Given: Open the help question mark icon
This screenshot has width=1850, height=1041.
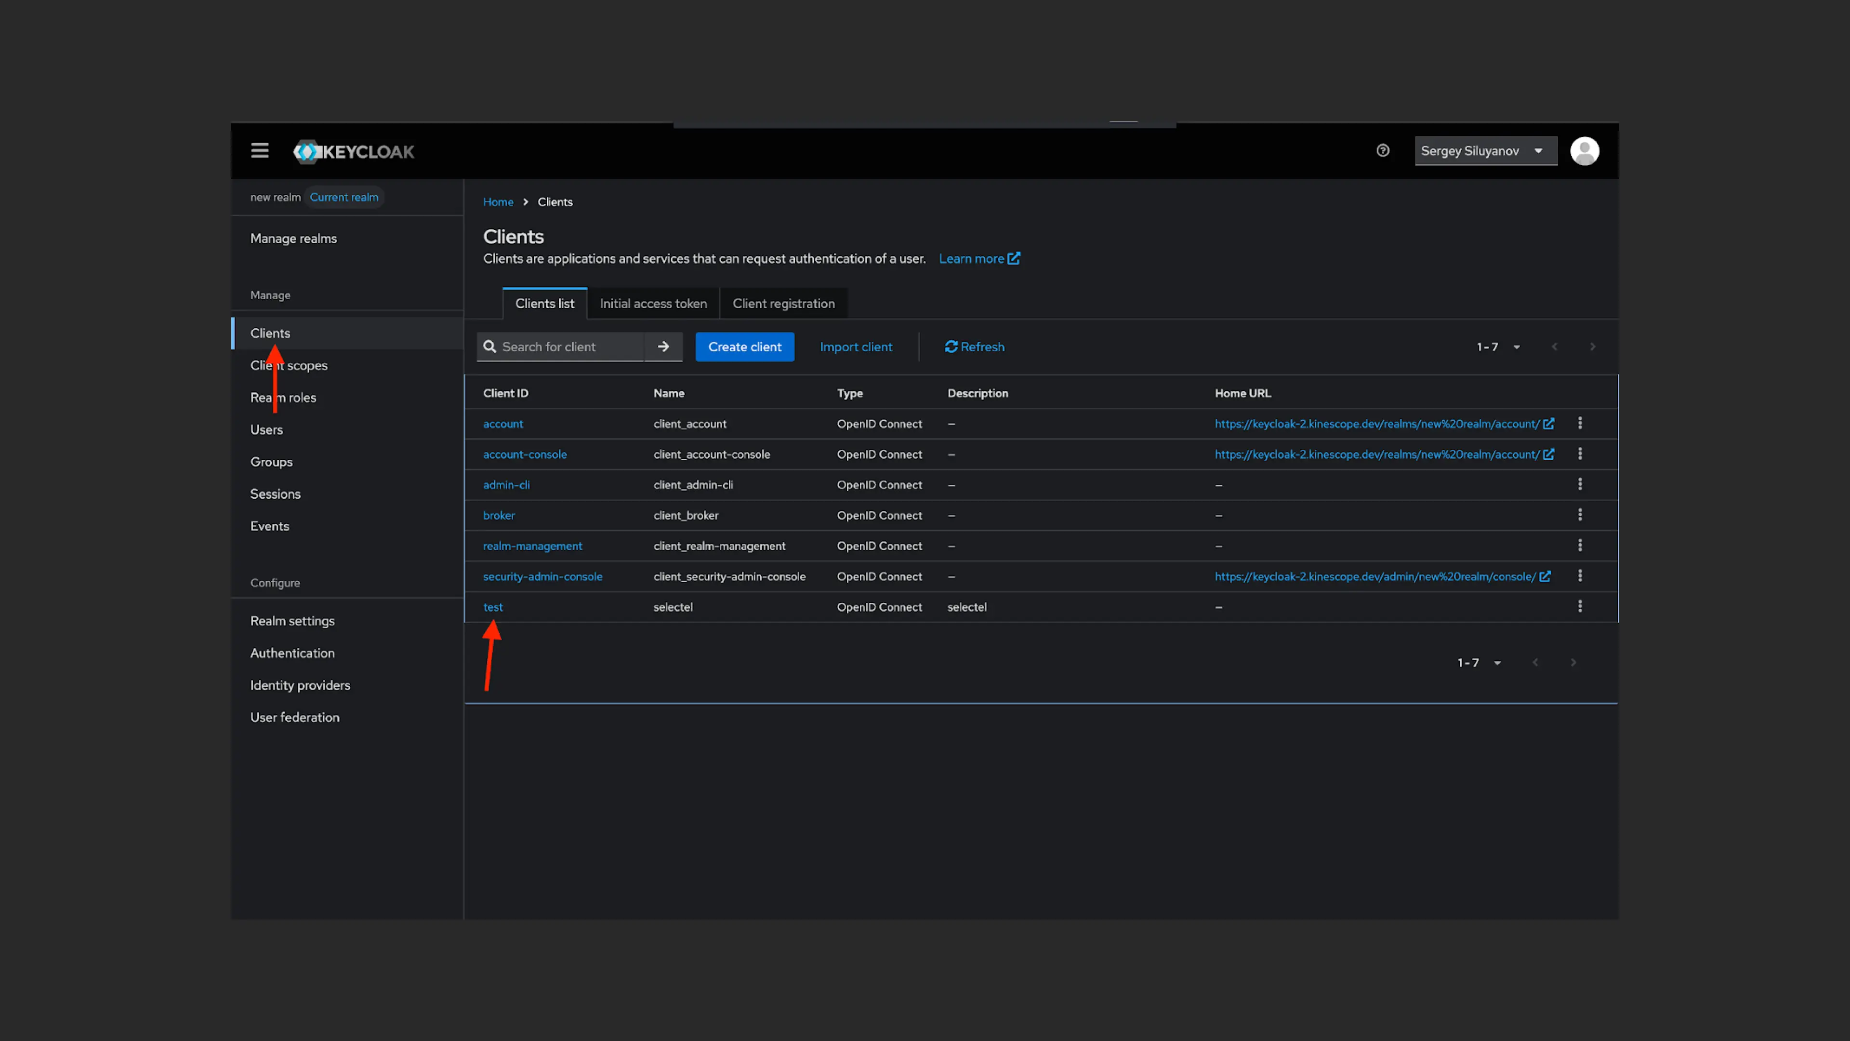Looking at the screenshot, I should click(x=1383, y=150).
